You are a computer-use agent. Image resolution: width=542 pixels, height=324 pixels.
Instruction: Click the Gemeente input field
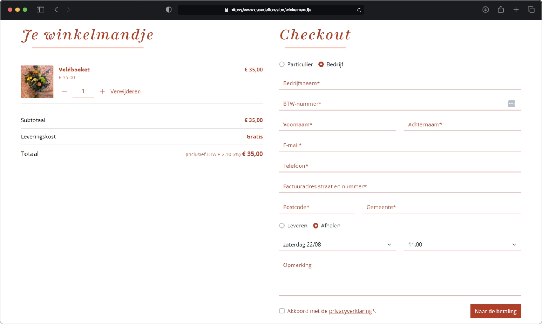click(442, 207)
